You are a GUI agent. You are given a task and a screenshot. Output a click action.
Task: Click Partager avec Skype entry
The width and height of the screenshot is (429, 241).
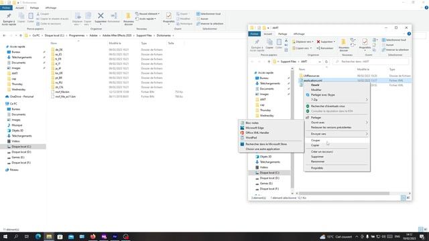pos(337,95)
